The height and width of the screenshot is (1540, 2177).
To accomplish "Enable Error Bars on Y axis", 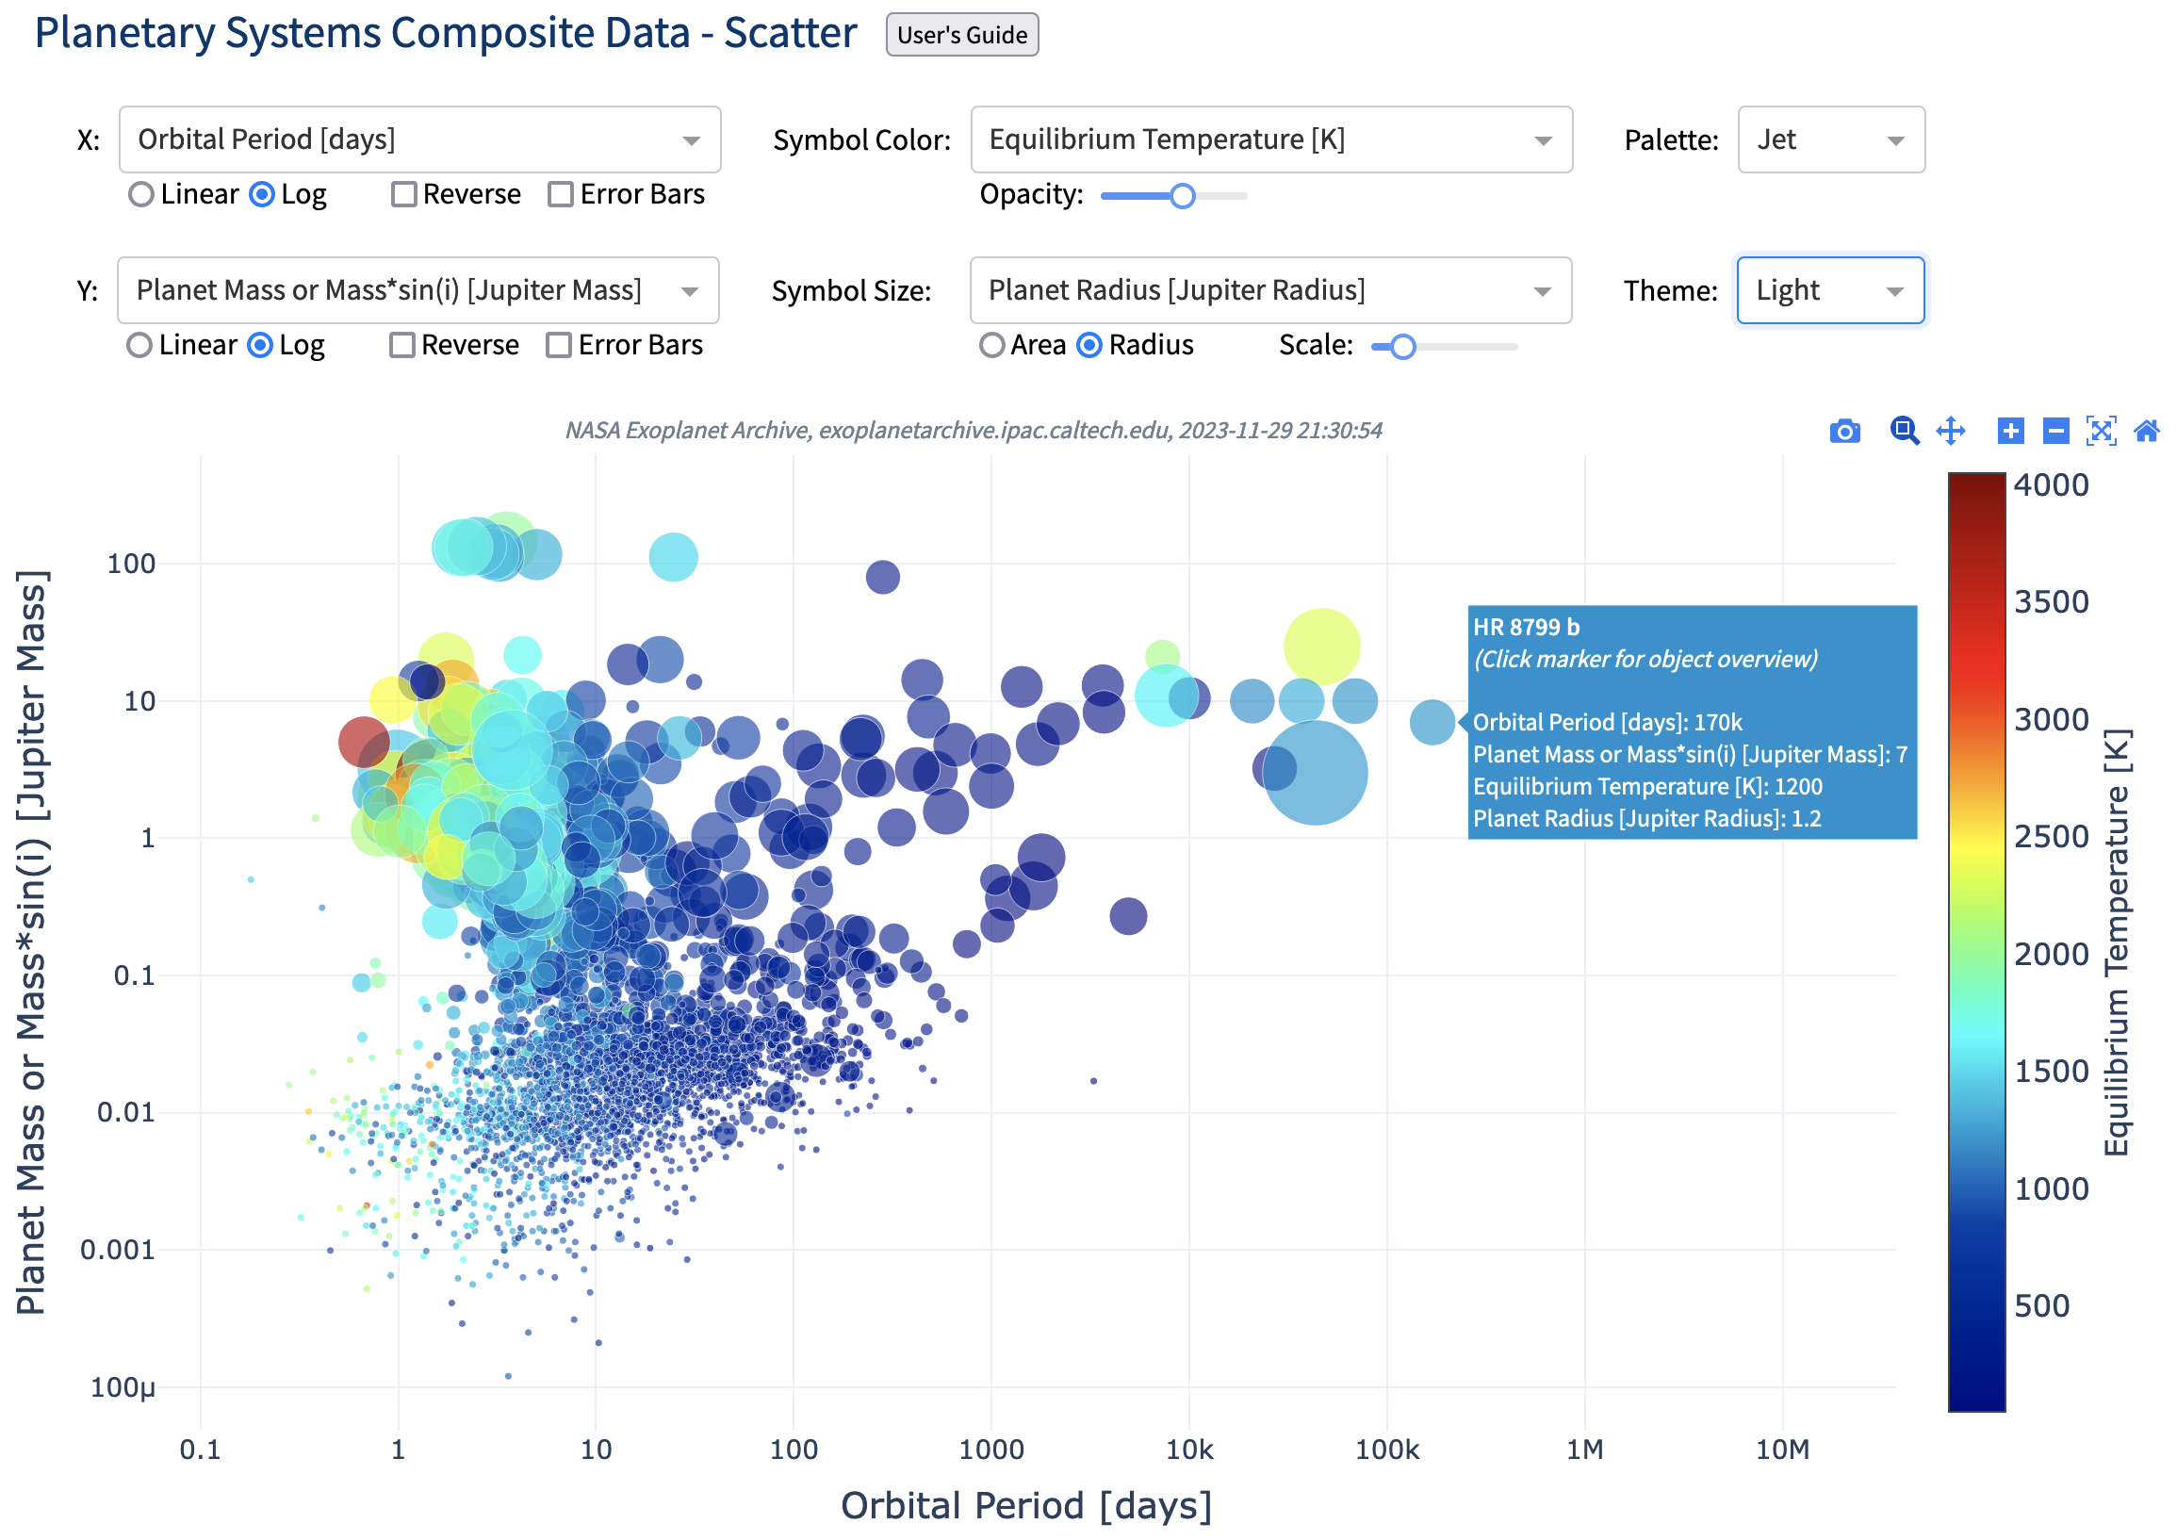I will coord(559,345).
